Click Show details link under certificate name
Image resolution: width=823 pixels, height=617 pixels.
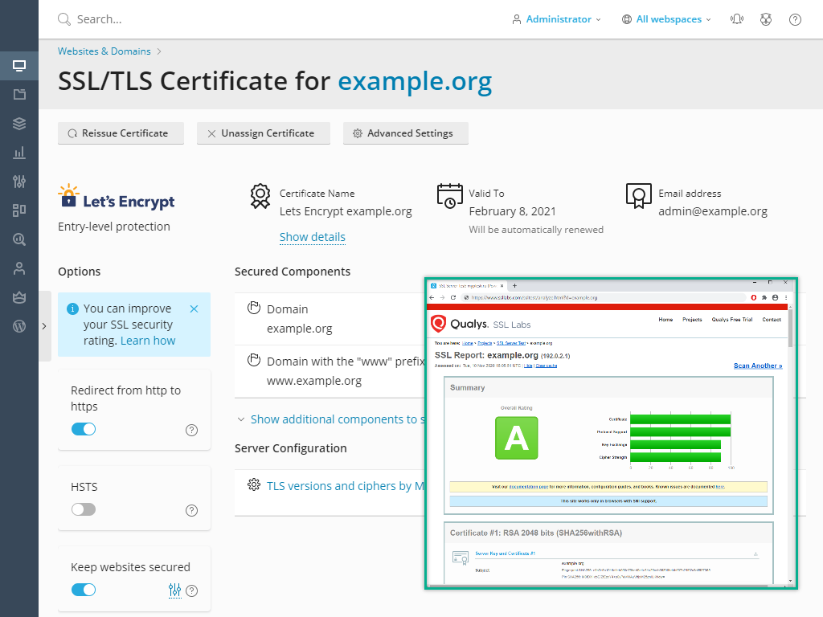point(312,237)
